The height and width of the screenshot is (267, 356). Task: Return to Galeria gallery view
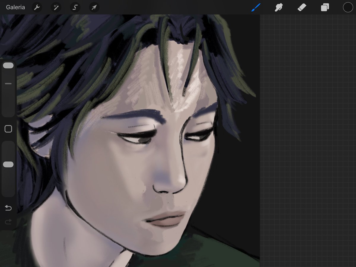[x=15, y=7]
